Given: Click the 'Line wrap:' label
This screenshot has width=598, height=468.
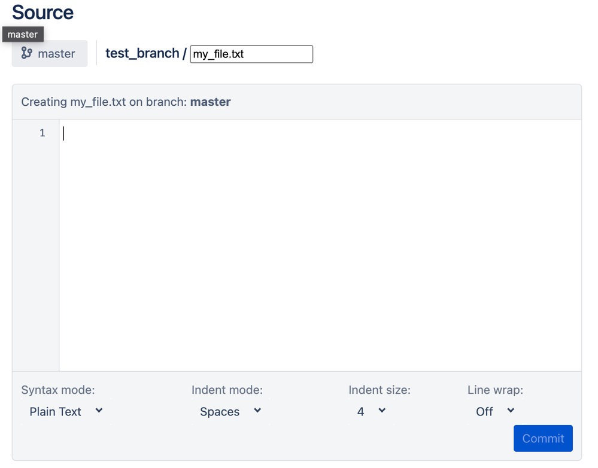Looking at the screenshot, I should pyautogui.click(x=496, y=390).
